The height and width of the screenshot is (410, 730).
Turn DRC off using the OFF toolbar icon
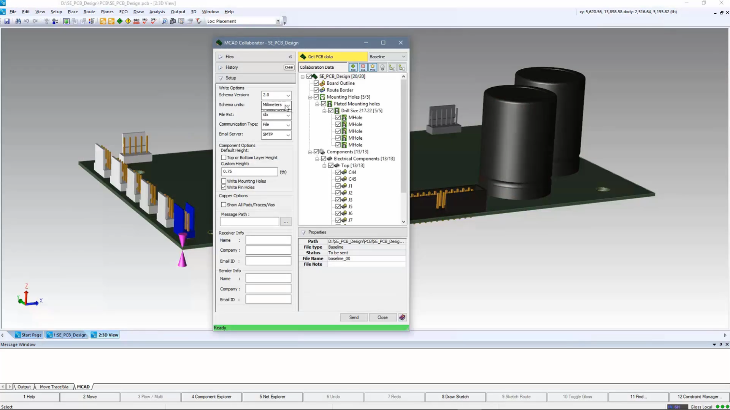click(153, 21)
